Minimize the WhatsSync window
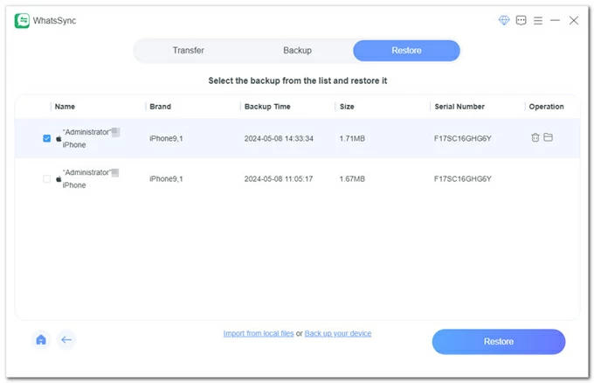This screenshot has width=594, height=383. point(556,20)
